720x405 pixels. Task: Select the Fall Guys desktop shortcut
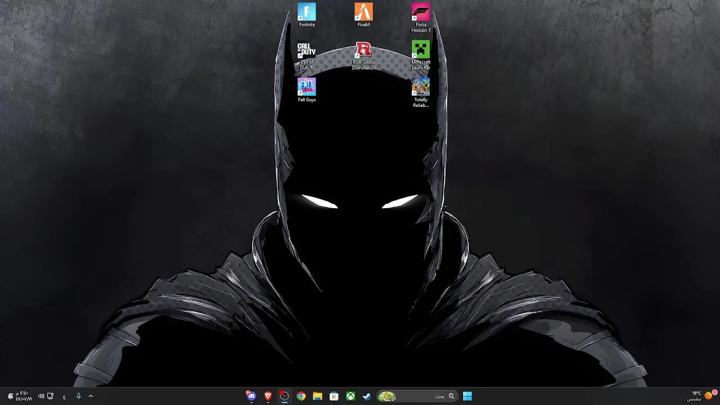pyautogui.click(x=307, y=90)
